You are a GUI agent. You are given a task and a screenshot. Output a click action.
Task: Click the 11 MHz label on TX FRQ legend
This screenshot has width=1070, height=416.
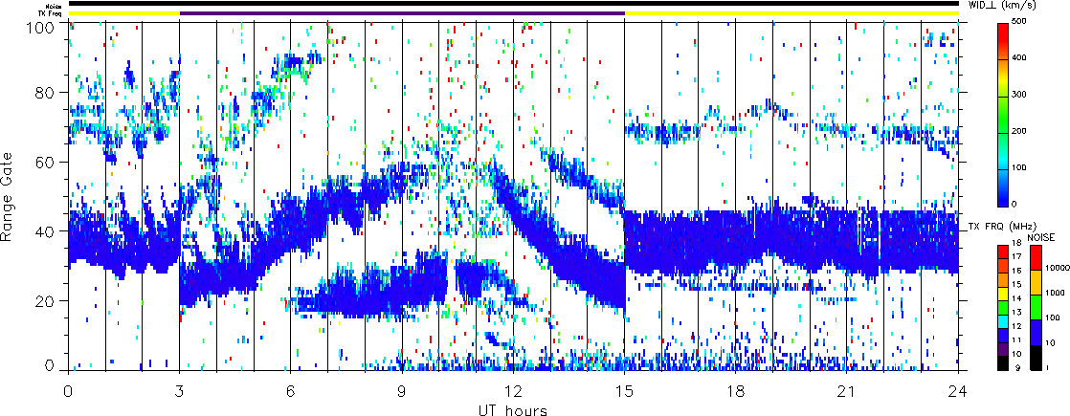tap(1016, 339)
